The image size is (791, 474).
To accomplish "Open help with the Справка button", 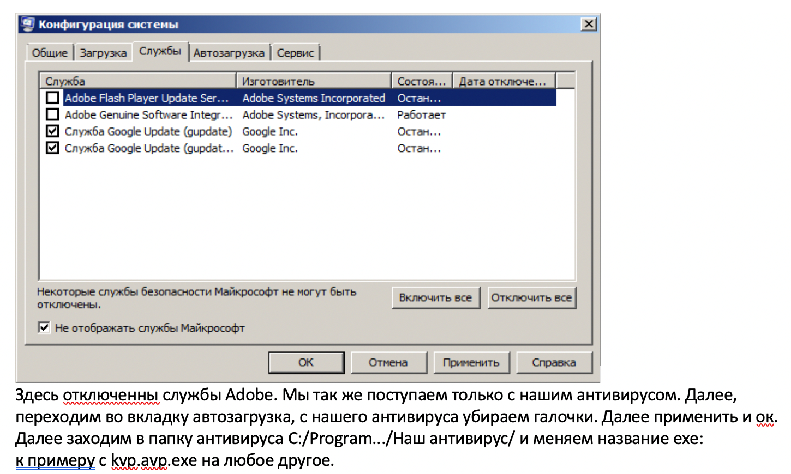I will coord(554,362).
